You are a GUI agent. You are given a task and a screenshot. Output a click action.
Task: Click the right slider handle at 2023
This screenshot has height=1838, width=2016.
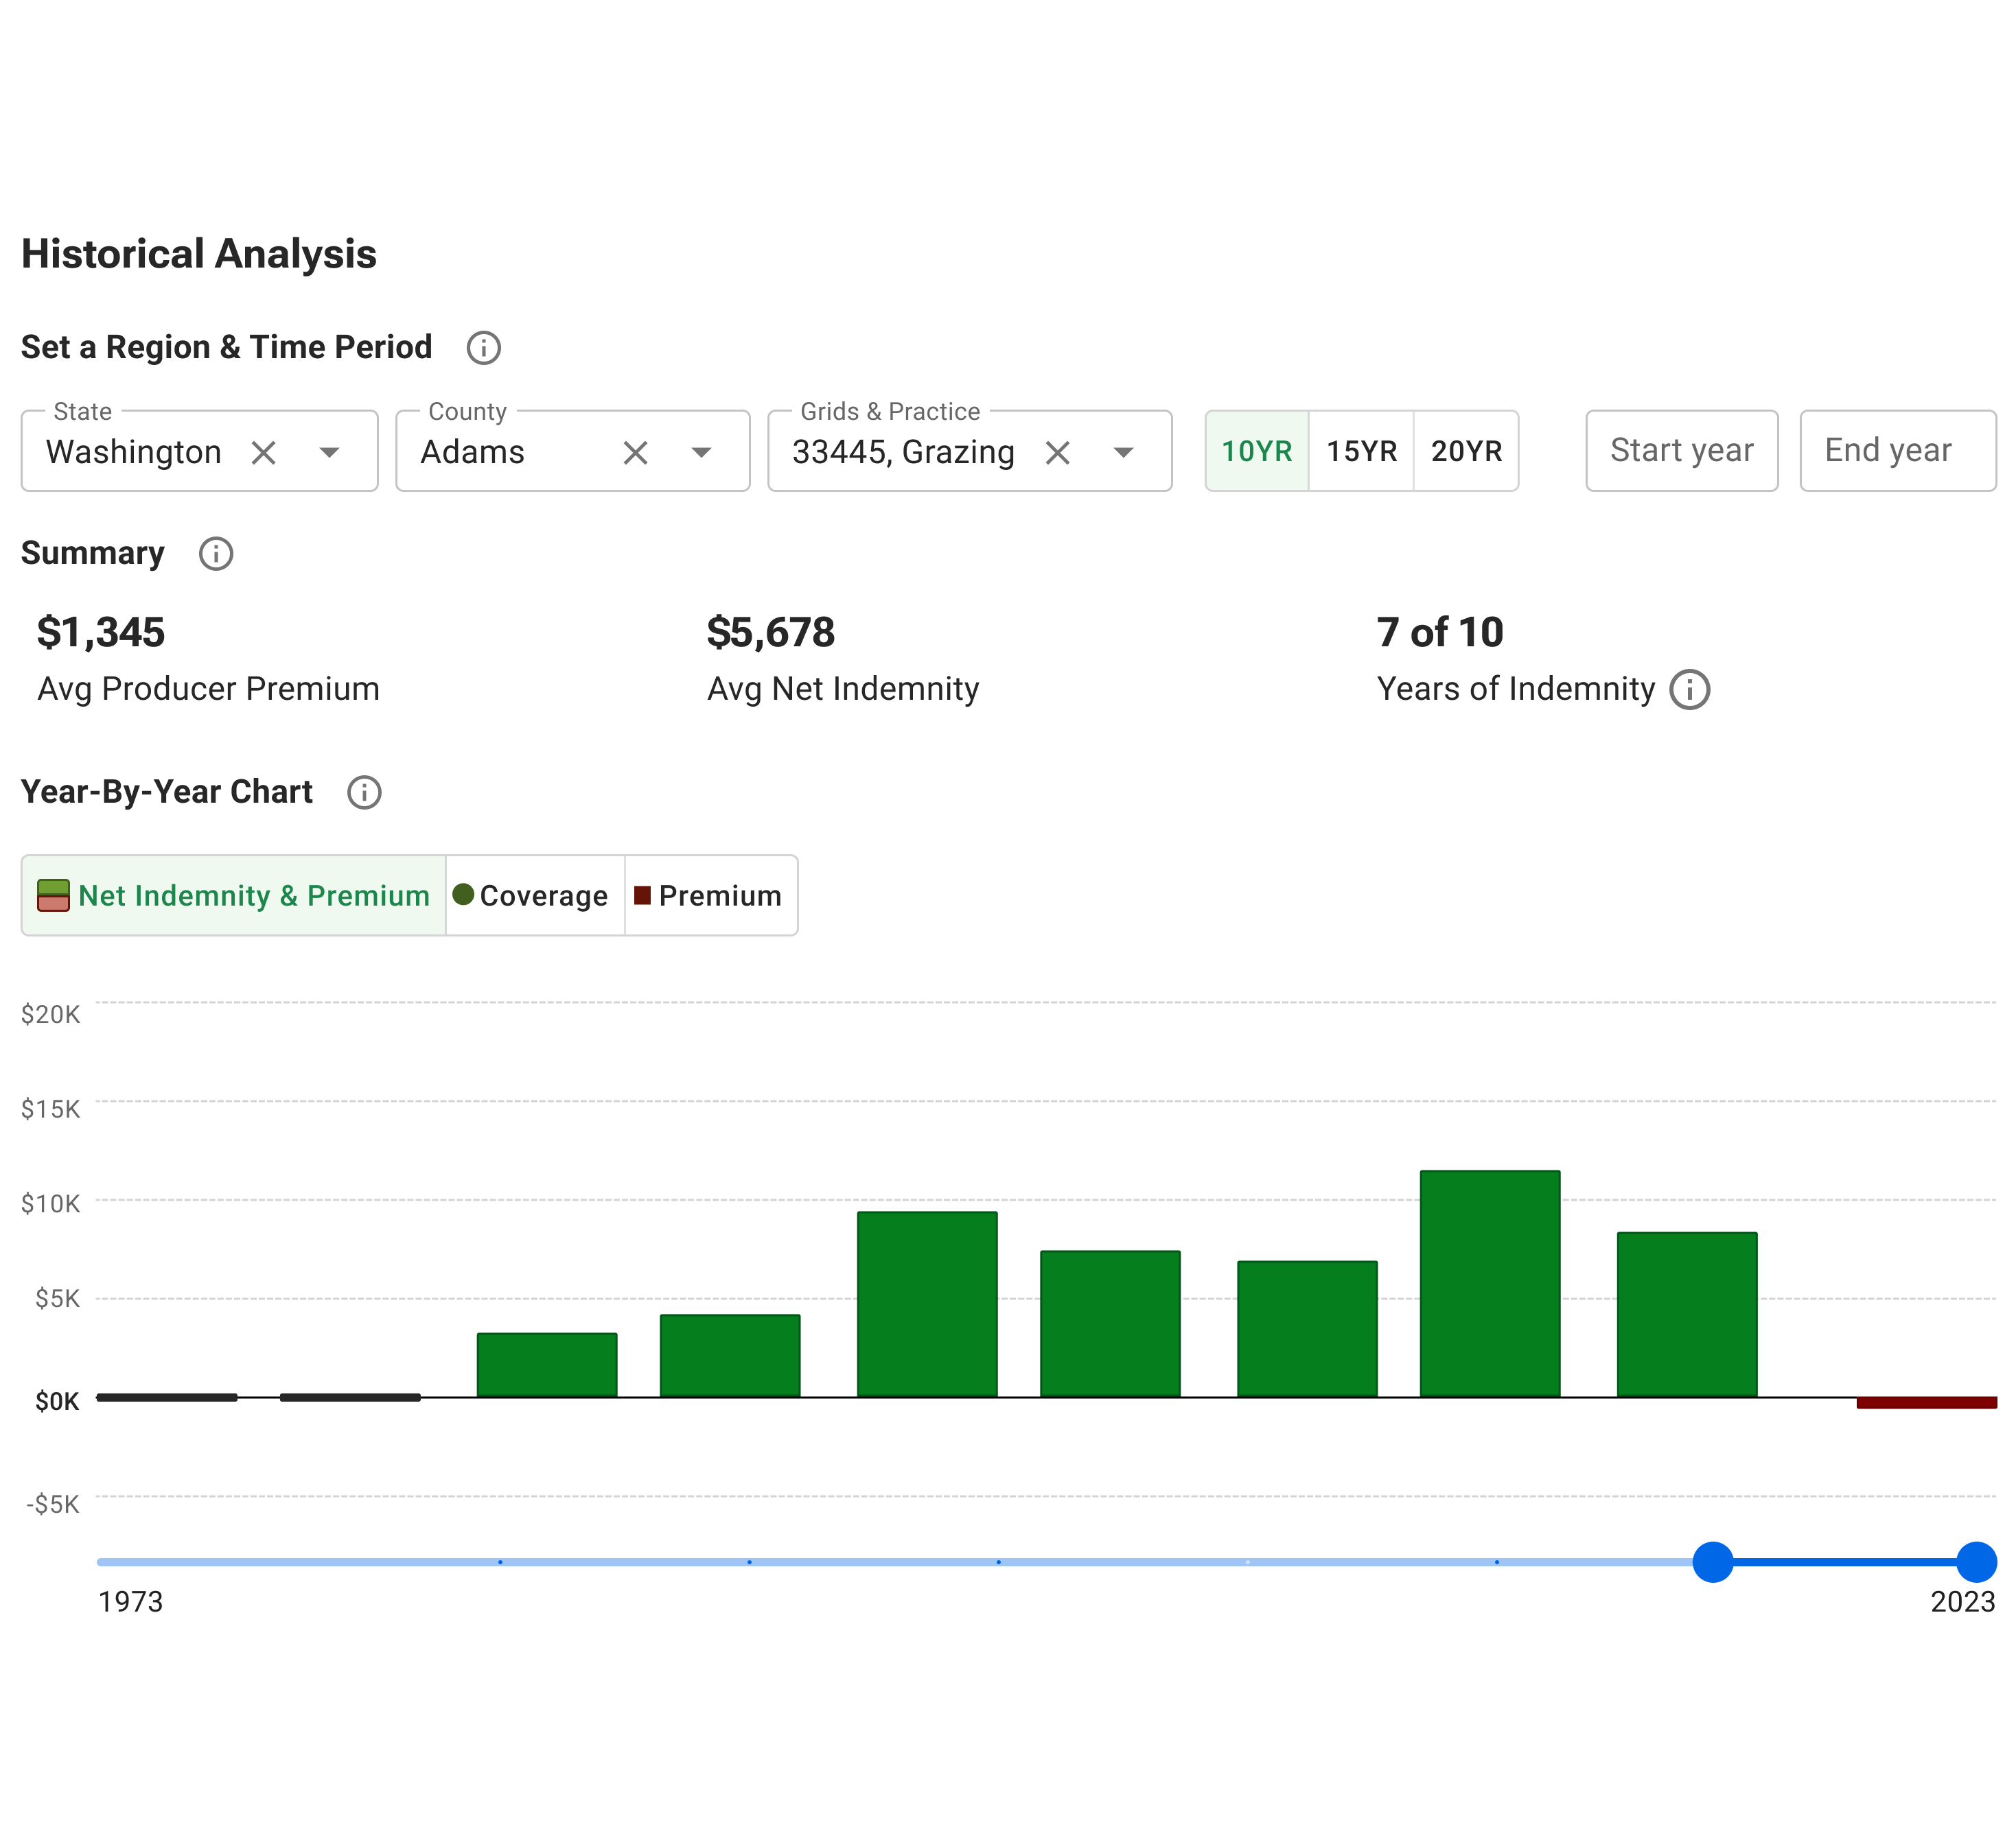coord(1976,1562)
